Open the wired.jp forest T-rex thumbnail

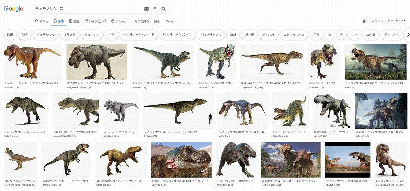(x=376, y=61)
